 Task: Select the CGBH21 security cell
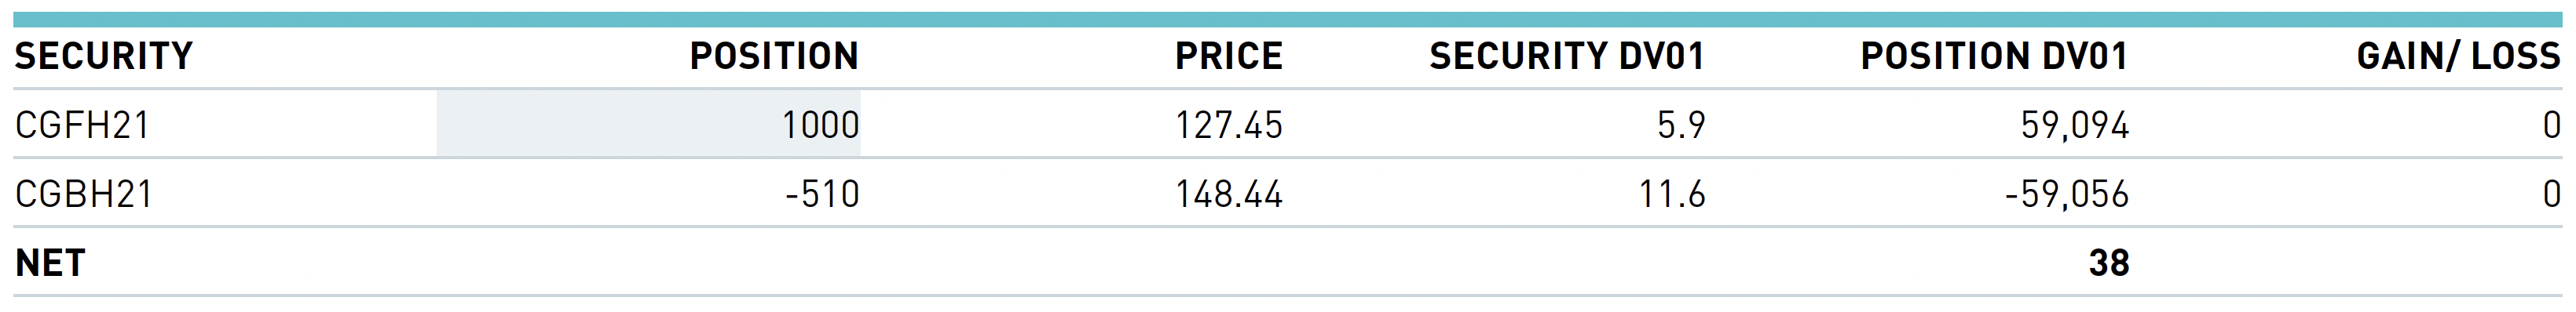click(x=84, y=194)
